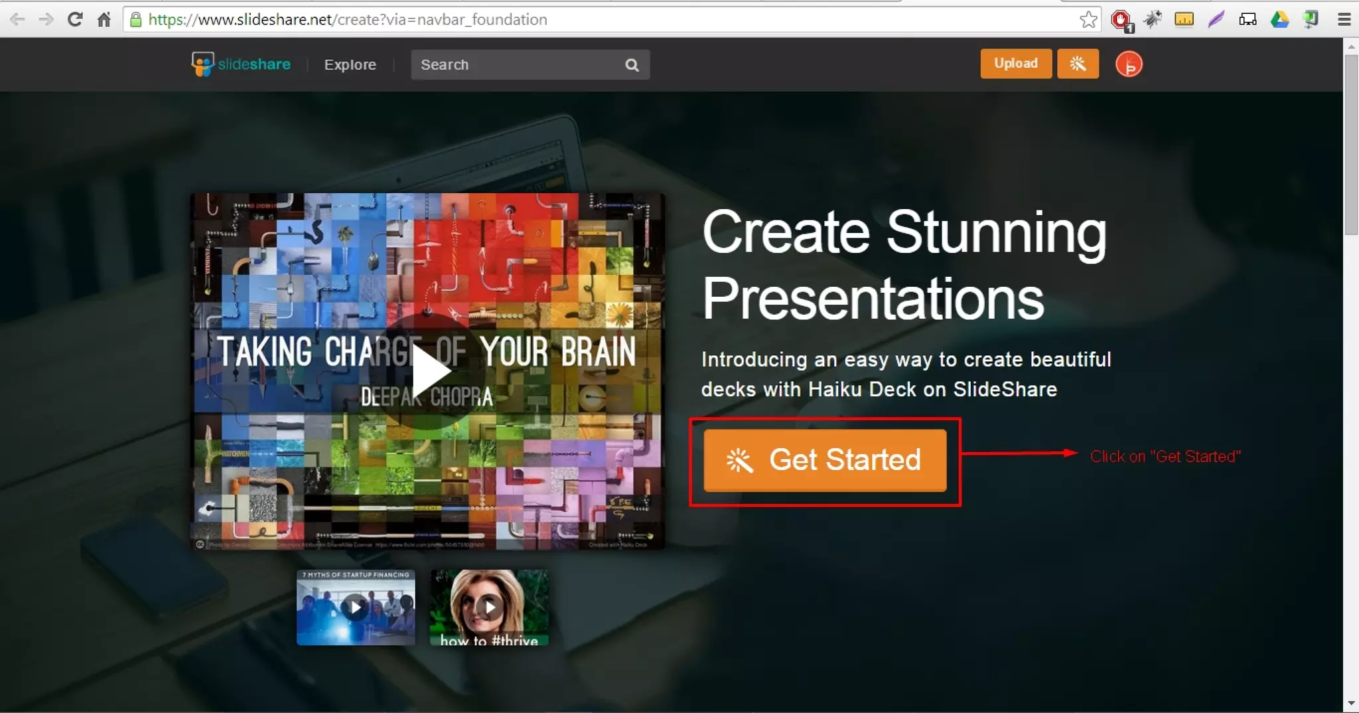The height and width of the screenshot is (713, 1359).
Task: Click the green monitor extension icon
Action: click(x=1311, y=19)
